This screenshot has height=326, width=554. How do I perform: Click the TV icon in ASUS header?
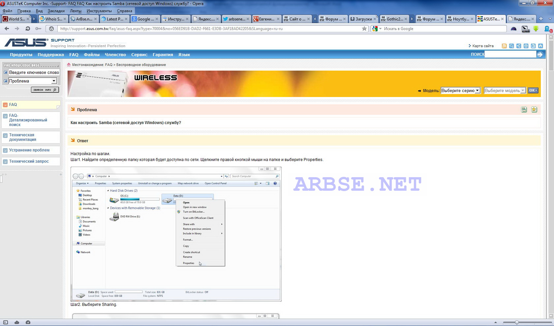(533, 46)
